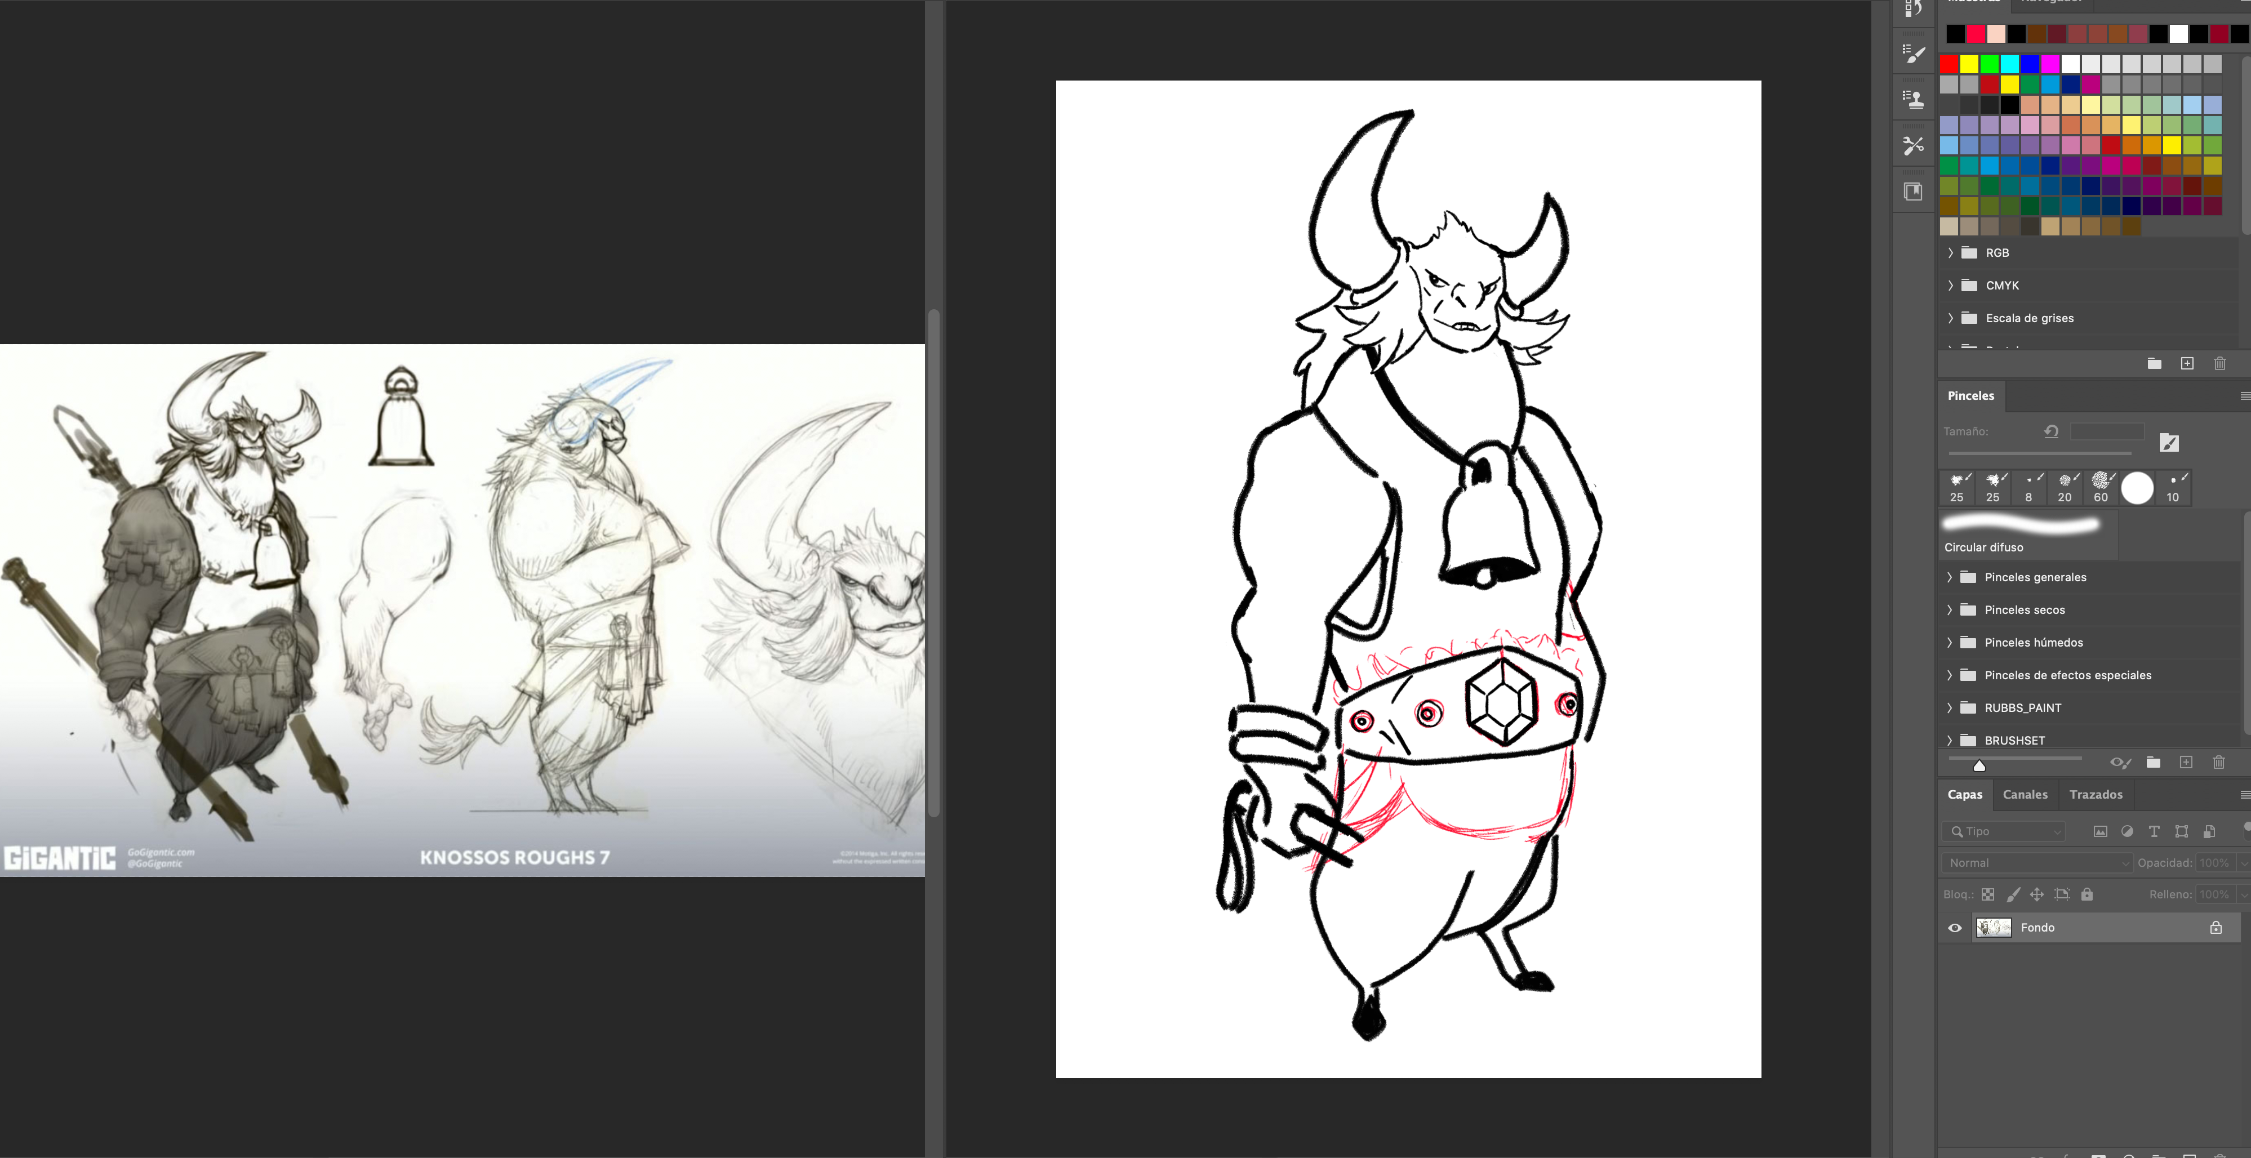Toggle lock transparent pixels checkerboard icon

coord(1988,895)
